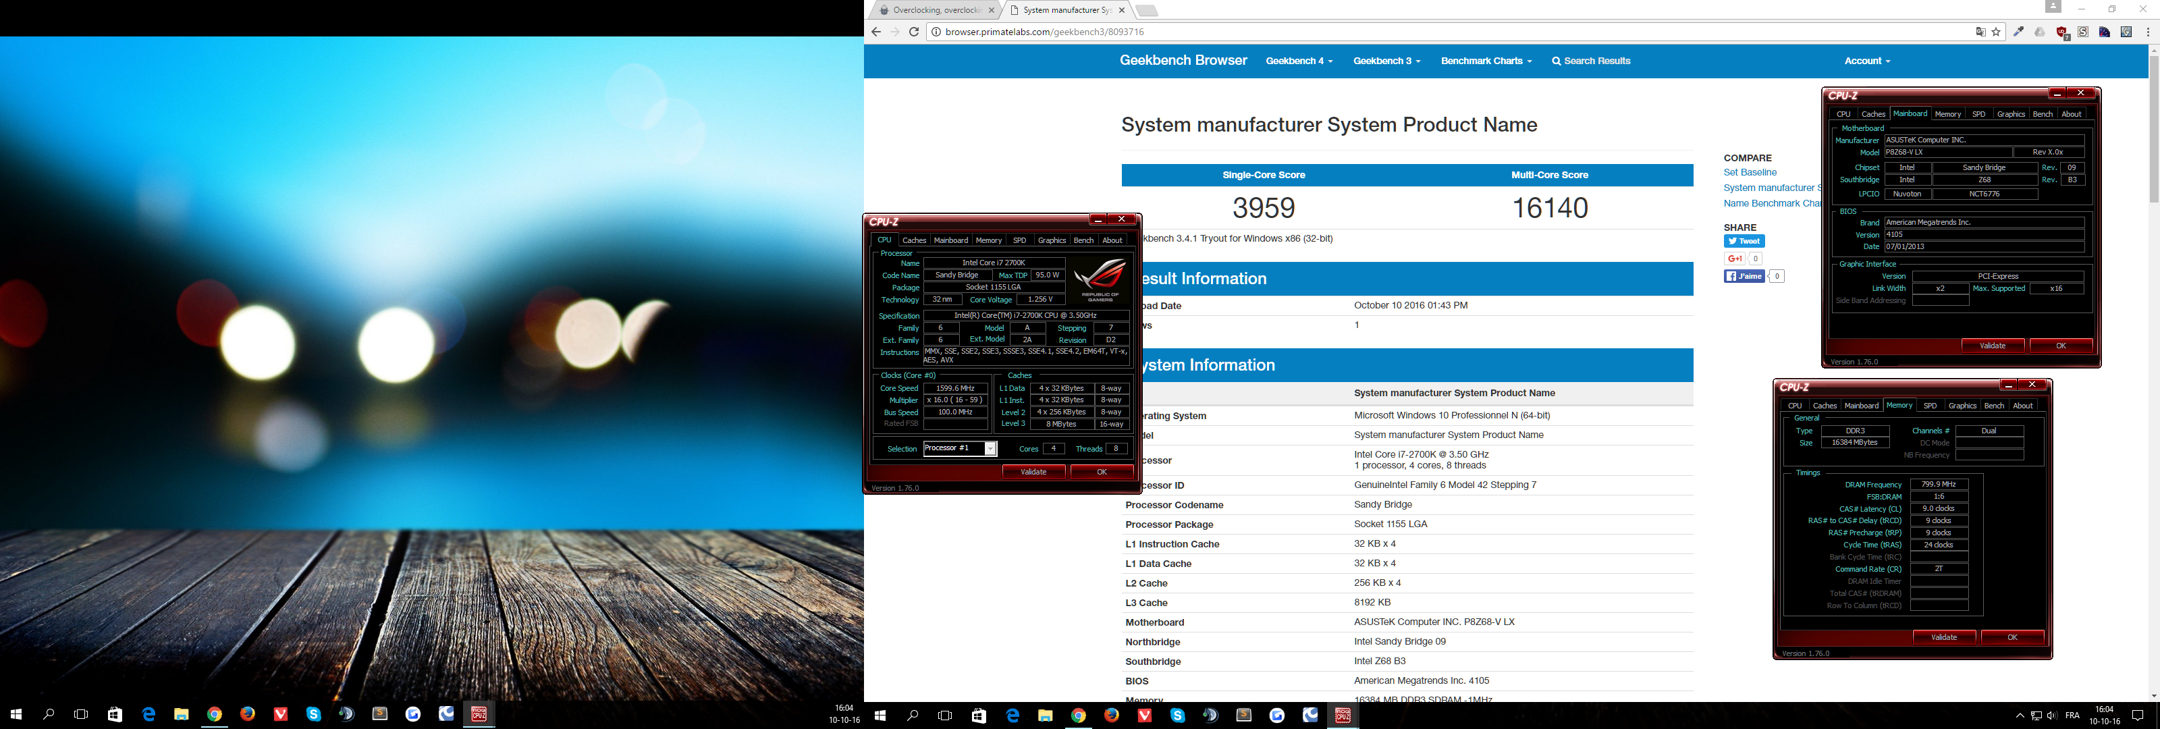Open Chrome's three-dot menu
The image size is (2160, 729).
[x=2149, y=32]
